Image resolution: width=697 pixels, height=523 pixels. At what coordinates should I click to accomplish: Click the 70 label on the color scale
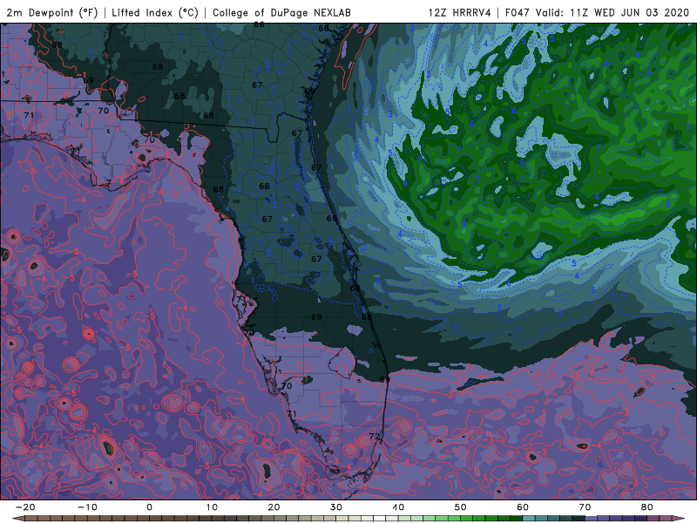585,507
